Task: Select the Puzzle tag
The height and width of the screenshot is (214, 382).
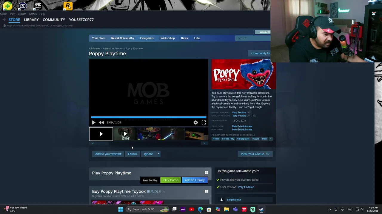Action: click(x=256, y=139)
